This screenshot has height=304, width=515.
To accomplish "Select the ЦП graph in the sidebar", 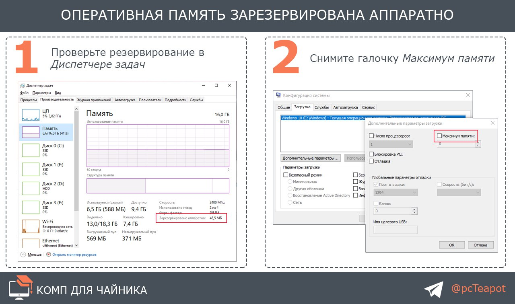I will point(31,115).
